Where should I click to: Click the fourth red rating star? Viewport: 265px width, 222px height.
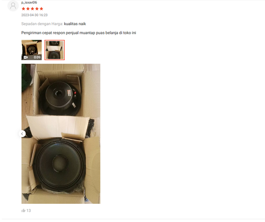tap(37, 9)
